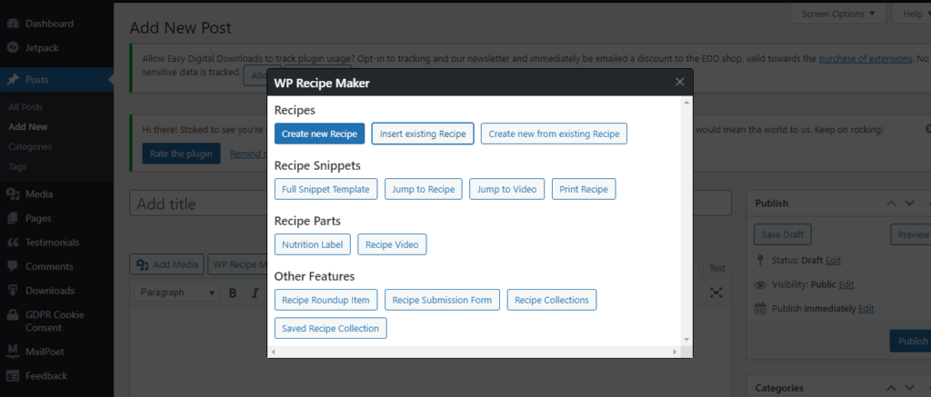Switch to the Text editor tab
931x397 pixels.
point(717,268)
